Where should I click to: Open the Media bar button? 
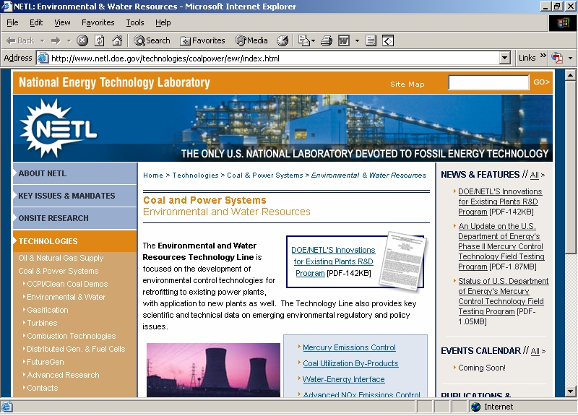tap(251, 40)
